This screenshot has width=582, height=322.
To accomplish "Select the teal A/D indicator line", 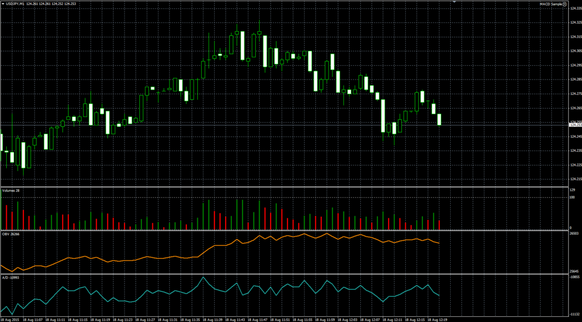I will [221, 291].
